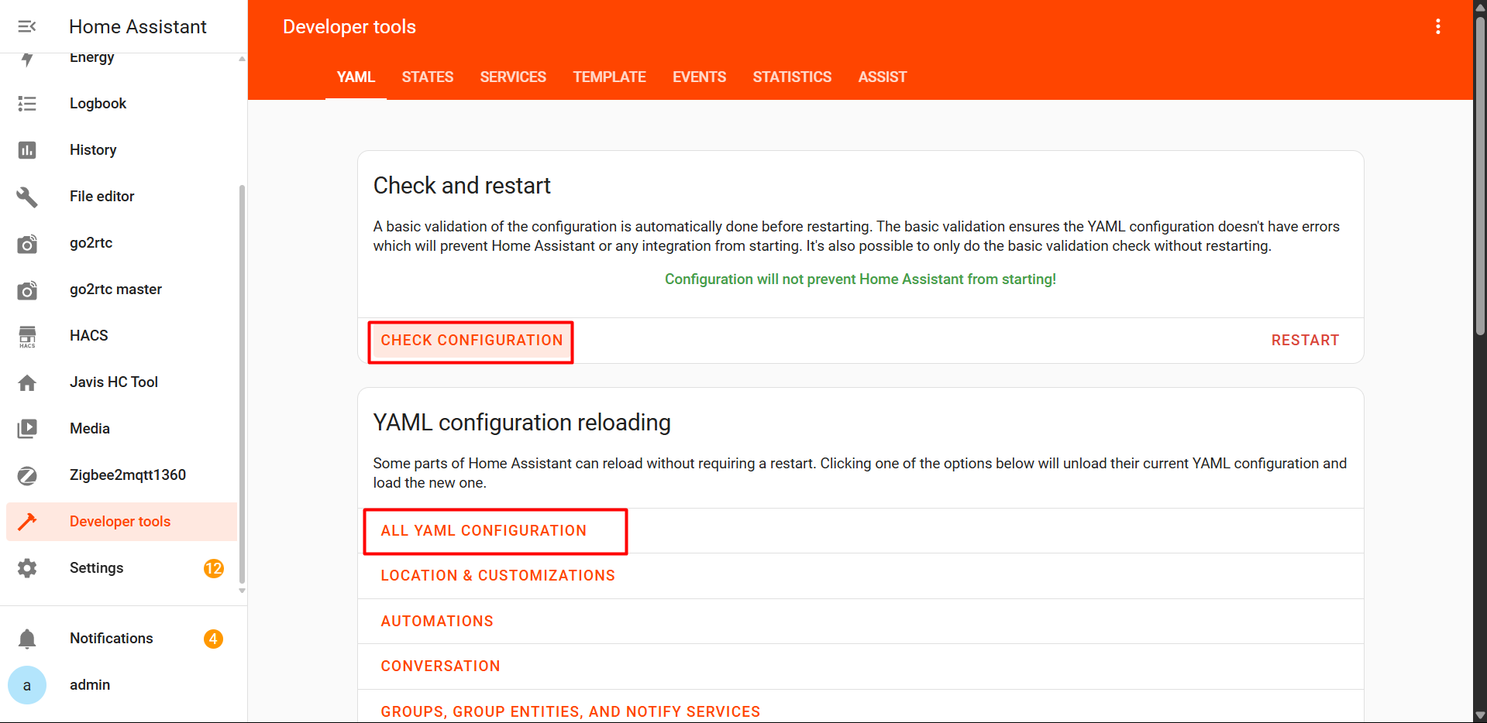Click the HACS store icon

coord(27,336)
